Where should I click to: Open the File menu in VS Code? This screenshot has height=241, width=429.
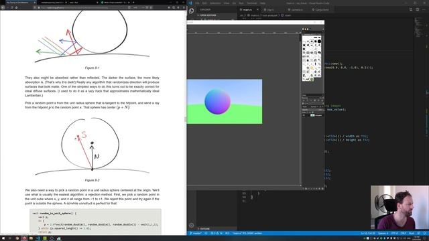(197, 3)
